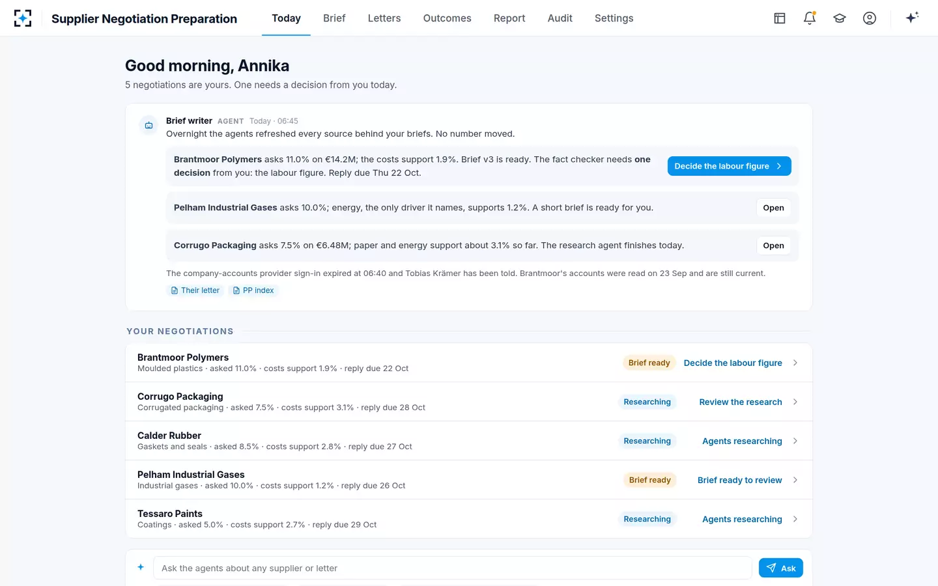This screenshot has width=938, height=586.
Task: Open notifications bell
Action: [810, 18]
